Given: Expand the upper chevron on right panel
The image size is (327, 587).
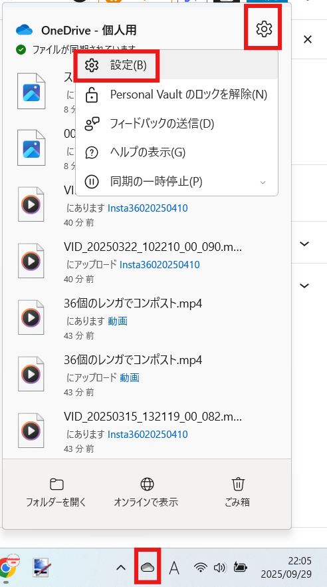Looking at the screenshot, I should coord(305,244).
